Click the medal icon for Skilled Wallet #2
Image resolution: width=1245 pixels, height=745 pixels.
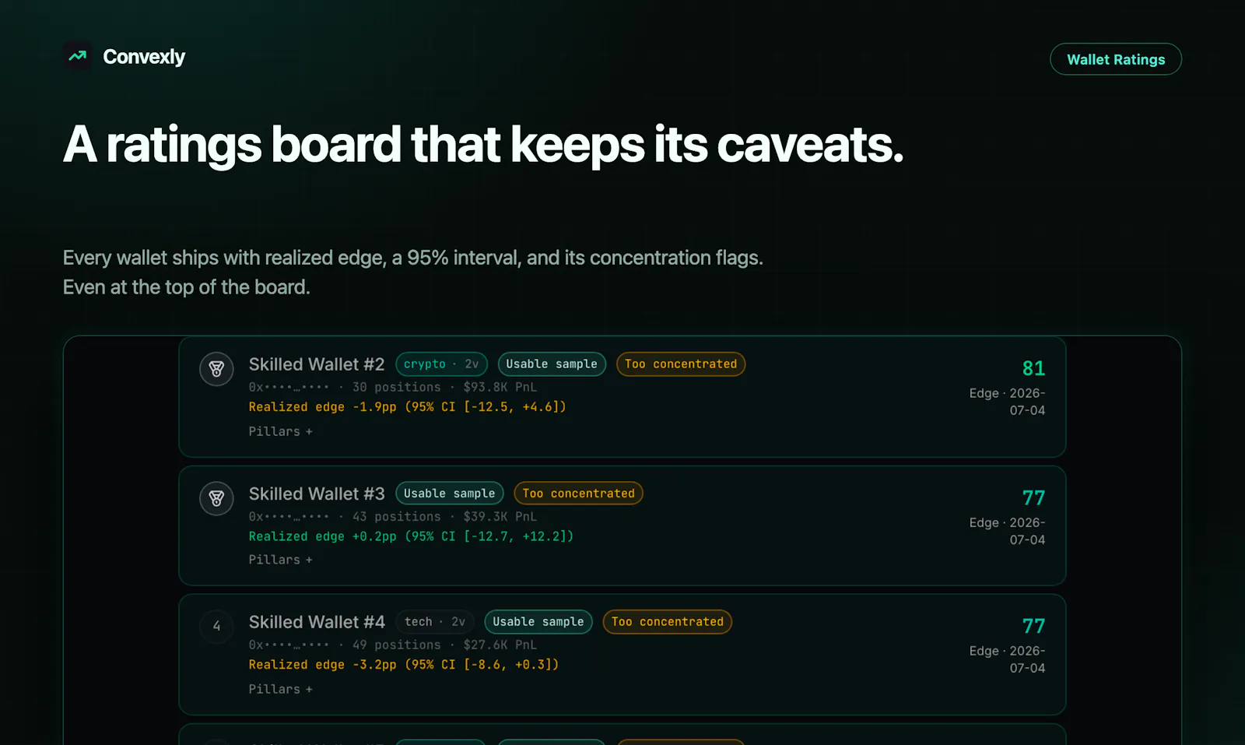tap(216, 369)
